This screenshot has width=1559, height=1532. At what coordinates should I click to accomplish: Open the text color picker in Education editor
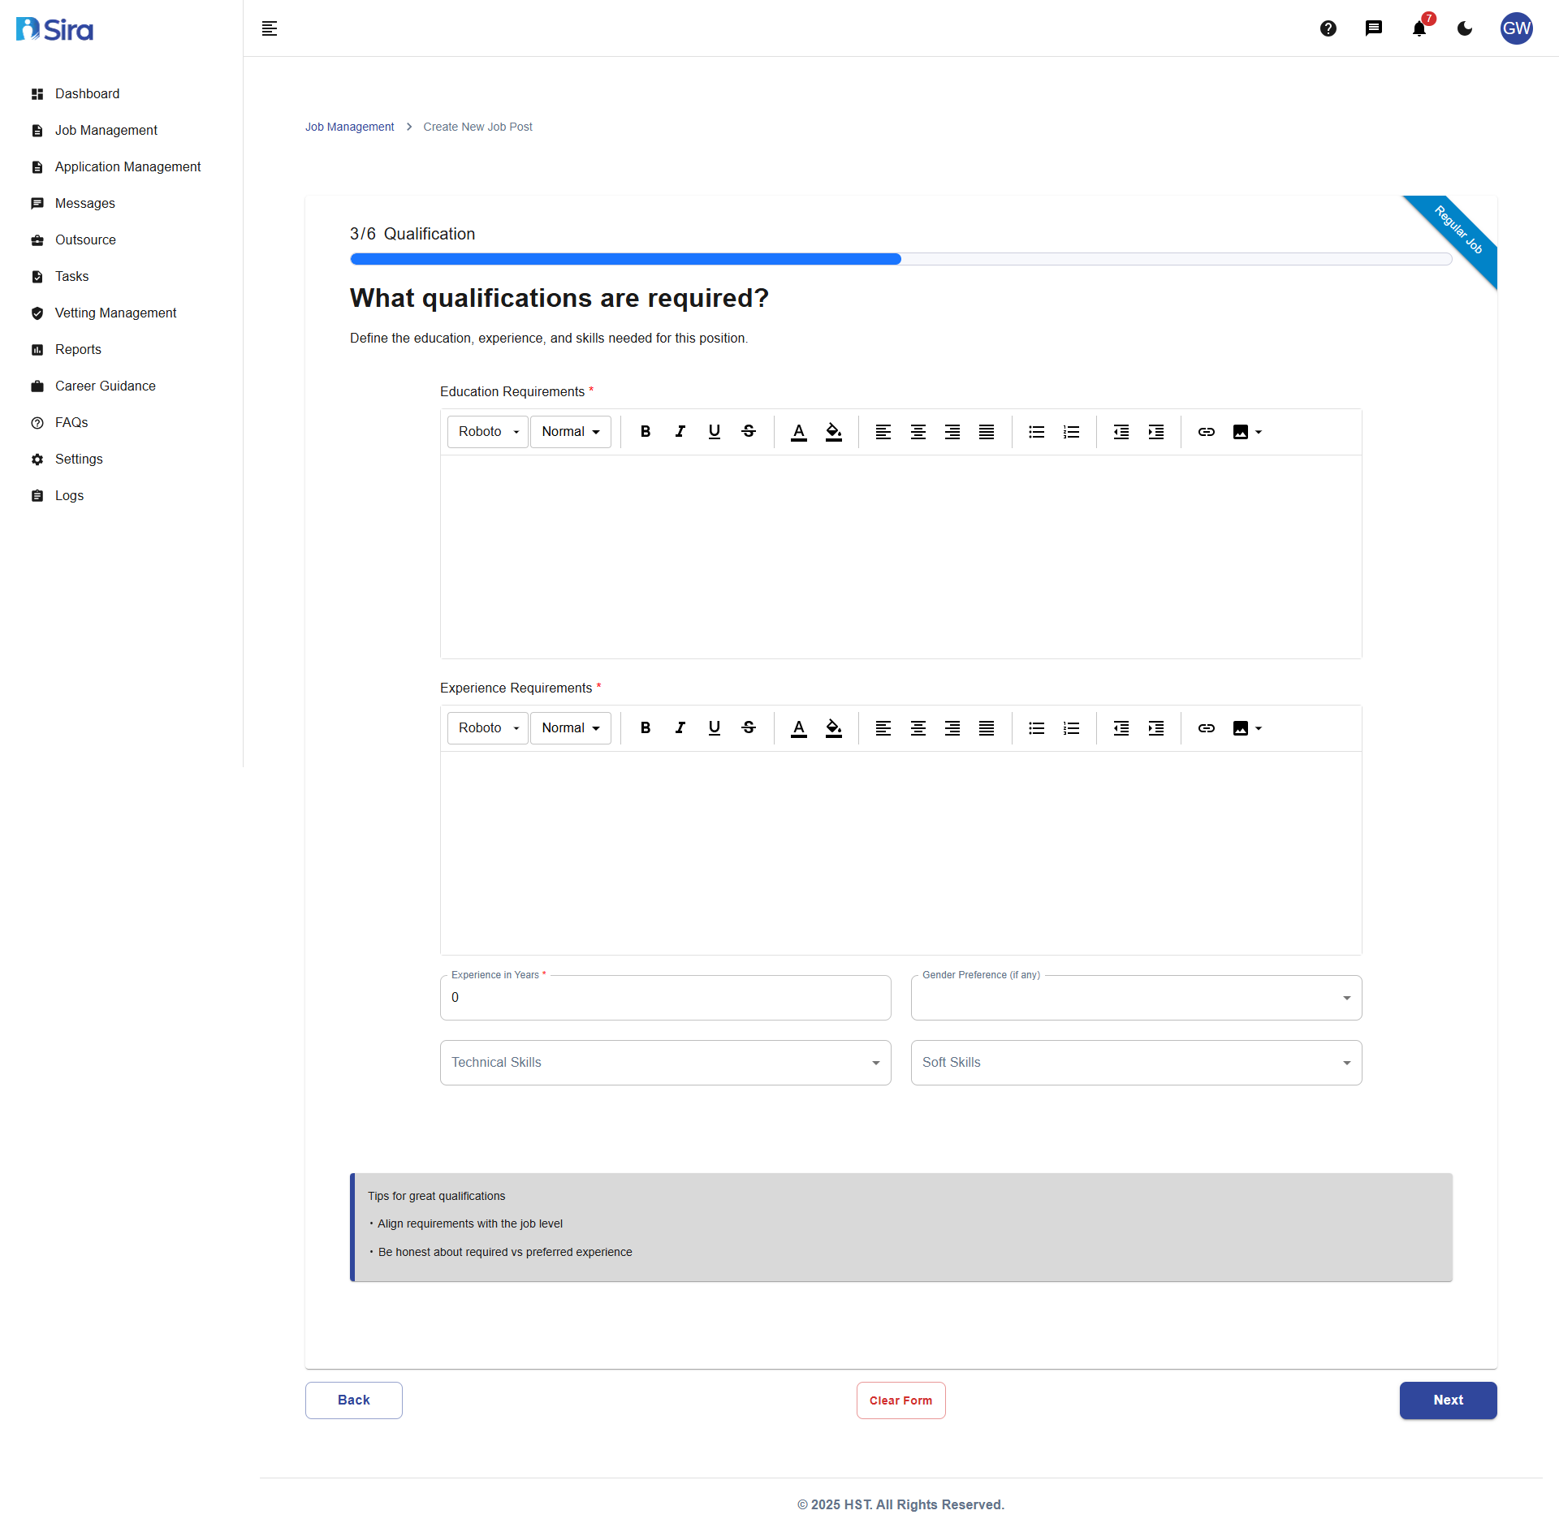click(799, 431)
